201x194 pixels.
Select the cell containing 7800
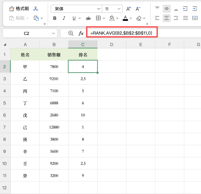[54, 67]
